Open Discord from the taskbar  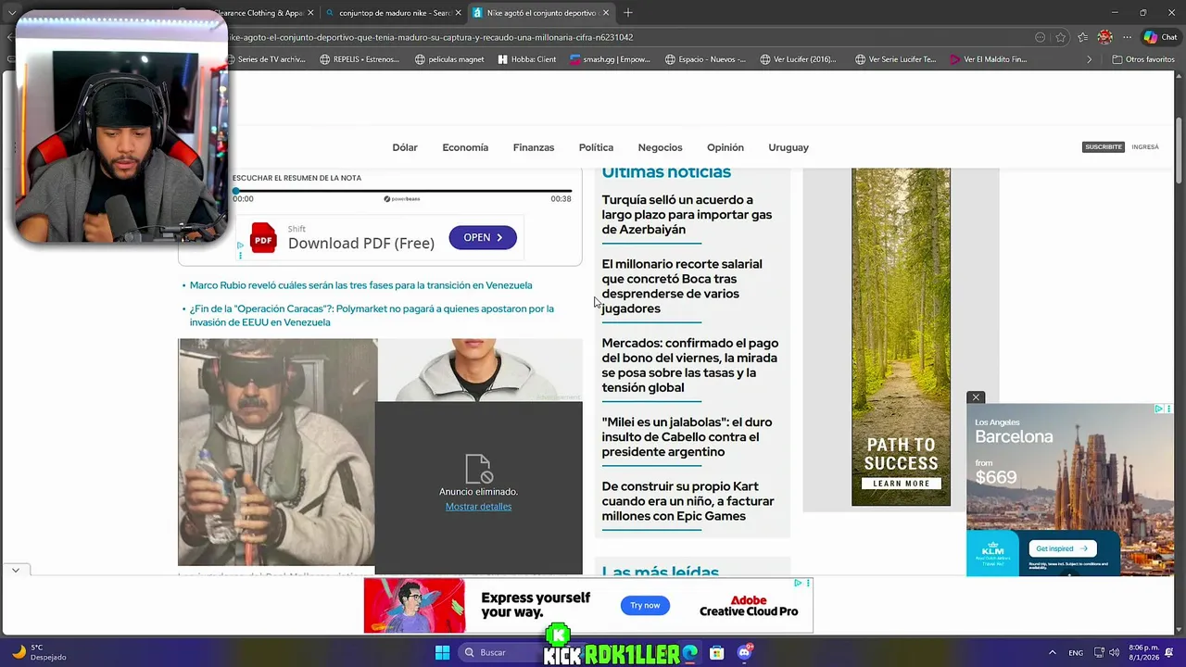point(745,652)
